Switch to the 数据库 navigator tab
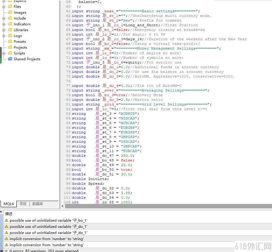272x252 pixels. [x=37, y=204]
